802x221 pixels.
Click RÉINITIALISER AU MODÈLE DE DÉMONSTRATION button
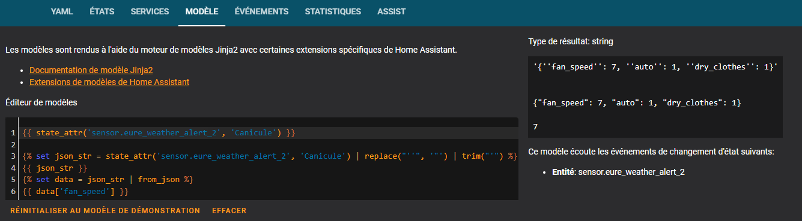[105, 211]
